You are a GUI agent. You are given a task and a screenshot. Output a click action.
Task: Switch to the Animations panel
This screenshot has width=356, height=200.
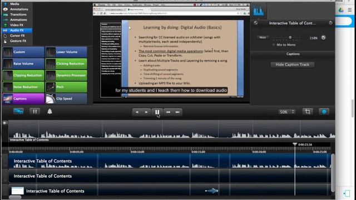[18, 20]
